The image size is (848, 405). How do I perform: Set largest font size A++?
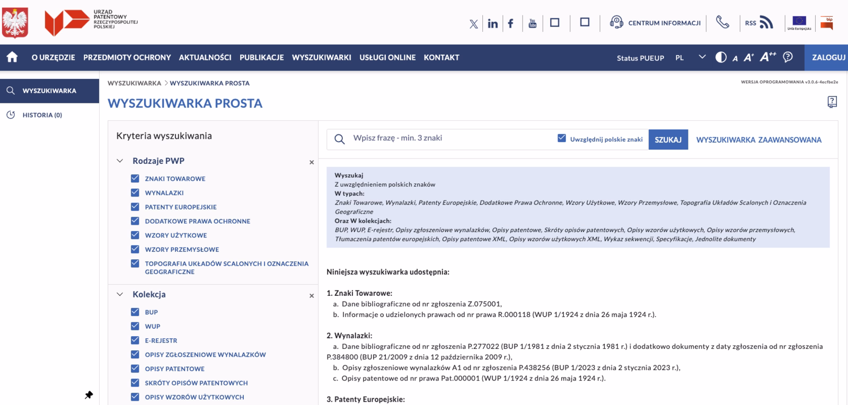point(768,57)
